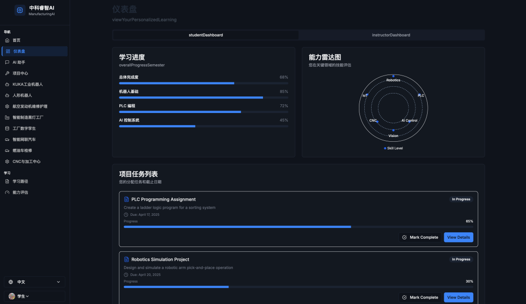
Task: Click the 能力评估 gauge icon
Action: (7, 192)
